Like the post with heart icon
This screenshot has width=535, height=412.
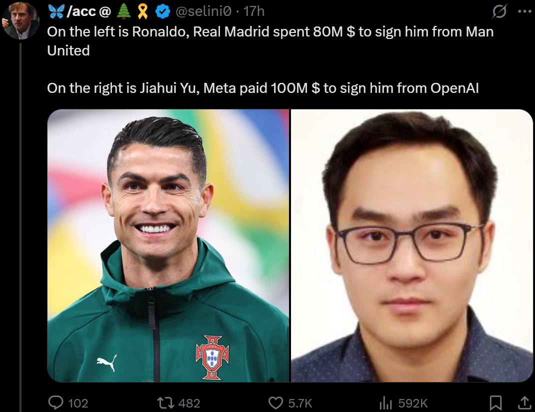275,403
